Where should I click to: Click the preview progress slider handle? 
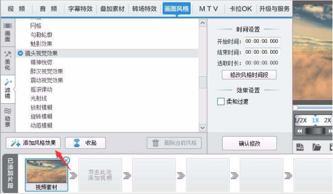pyautogui.click(x=295, y=108)
